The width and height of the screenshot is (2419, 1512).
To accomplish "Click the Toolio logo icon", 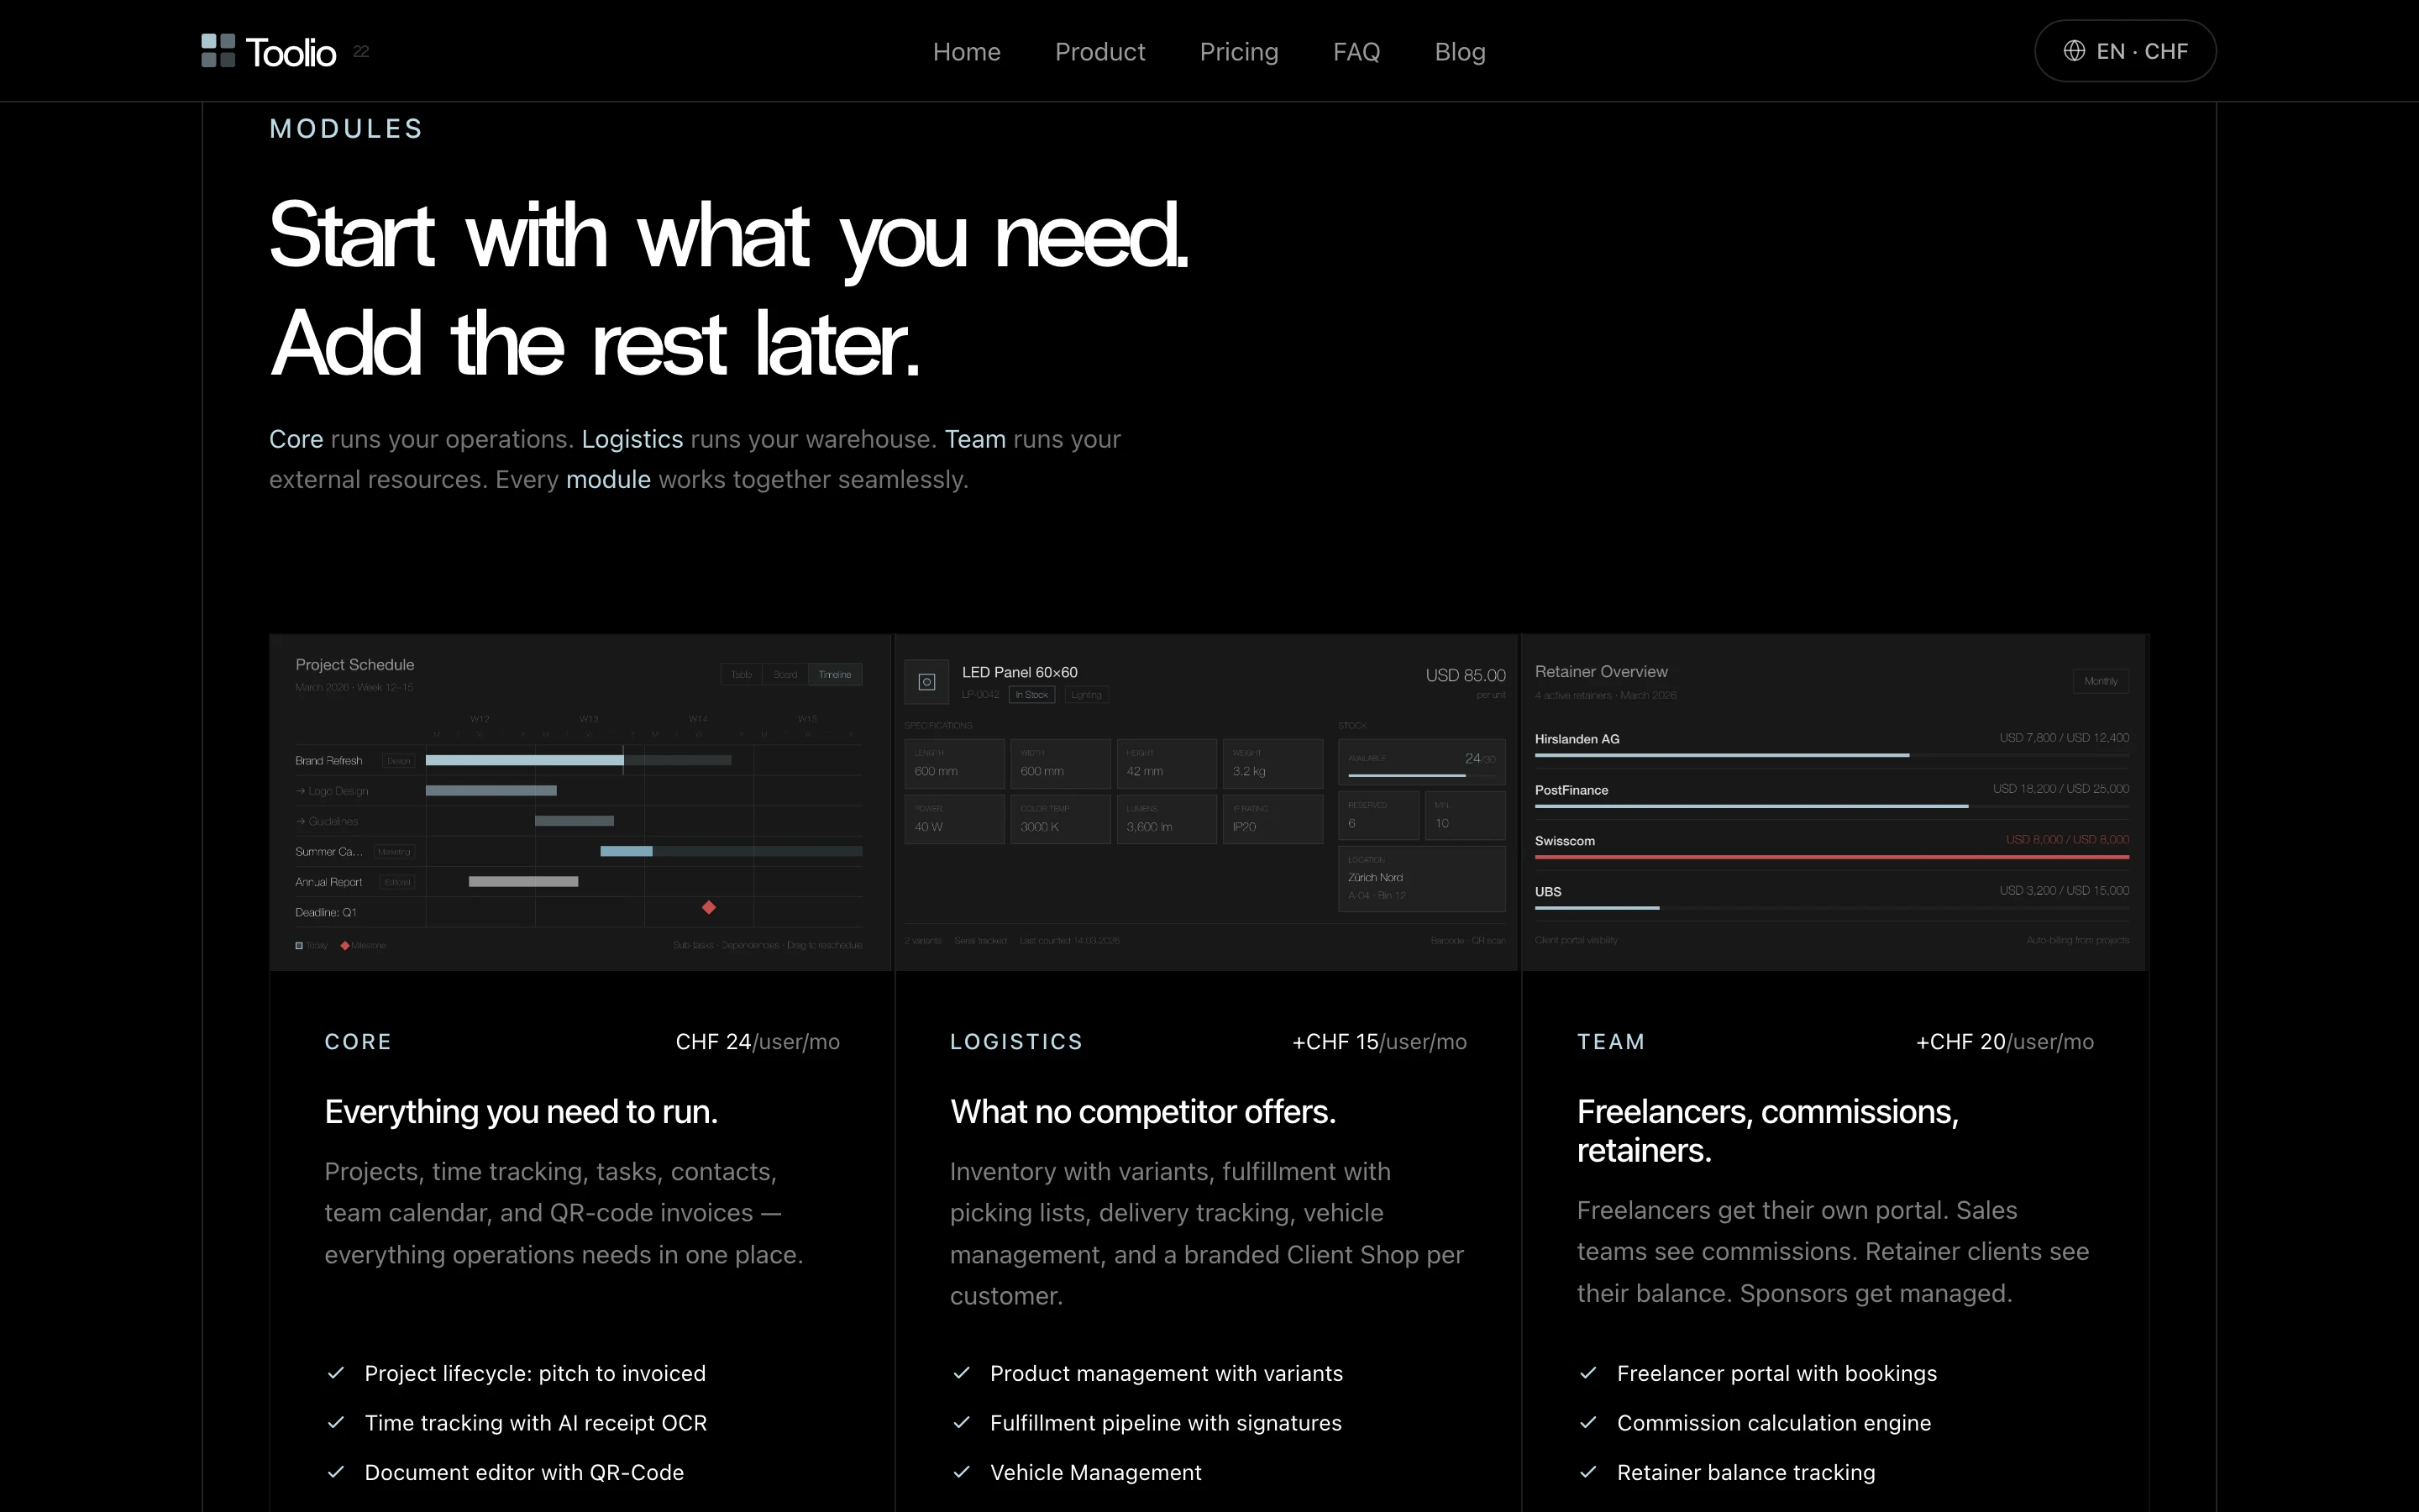I will pyautogui.click(x=218, y=50).
